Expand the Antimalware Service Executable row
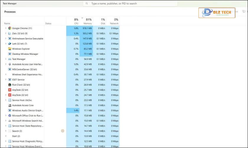248x148 pixels. [6, 38]
